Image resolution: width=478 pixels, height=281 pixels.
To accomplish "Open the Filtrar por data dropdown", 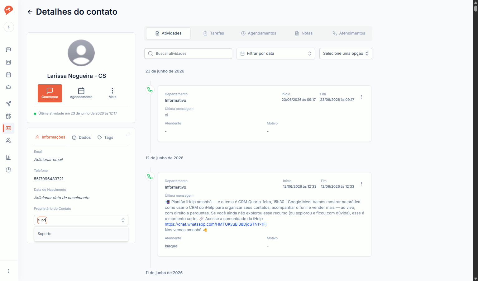I will point(276,54).
